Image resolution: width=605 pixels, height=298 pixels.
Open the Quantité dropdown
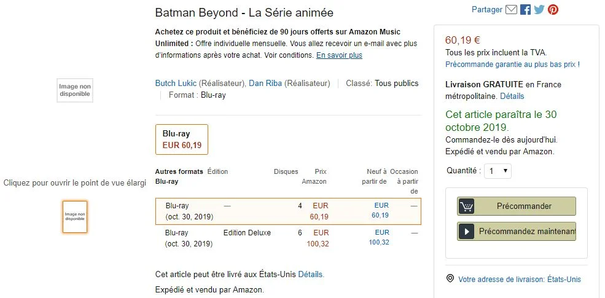click(x=498, y=171)
